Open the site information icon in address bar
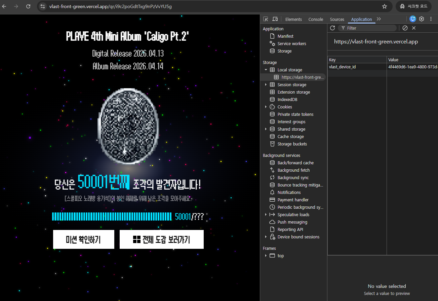This screenshot has width=438, height=301. 42,6
